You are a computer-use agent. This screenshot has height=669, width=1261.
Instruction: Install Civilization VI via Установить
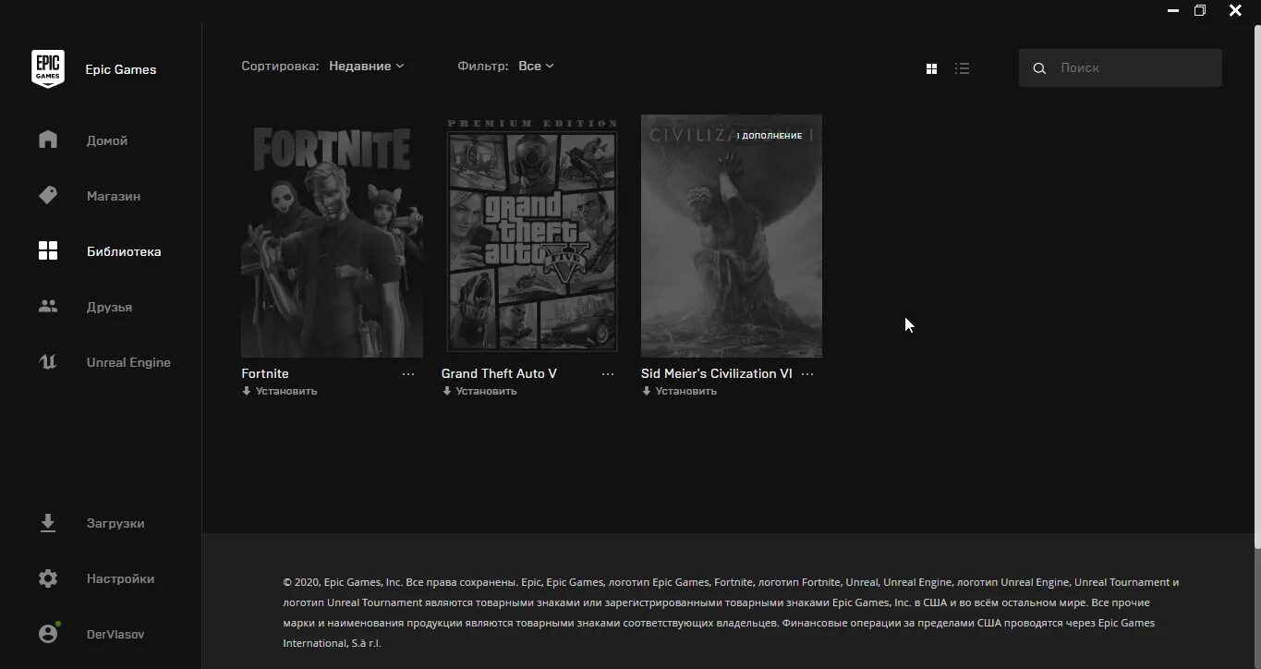[685, 391]
